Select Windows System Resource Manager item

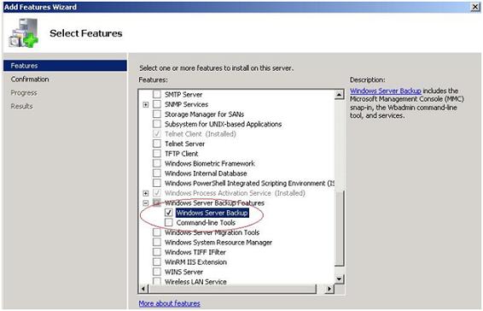218,242
